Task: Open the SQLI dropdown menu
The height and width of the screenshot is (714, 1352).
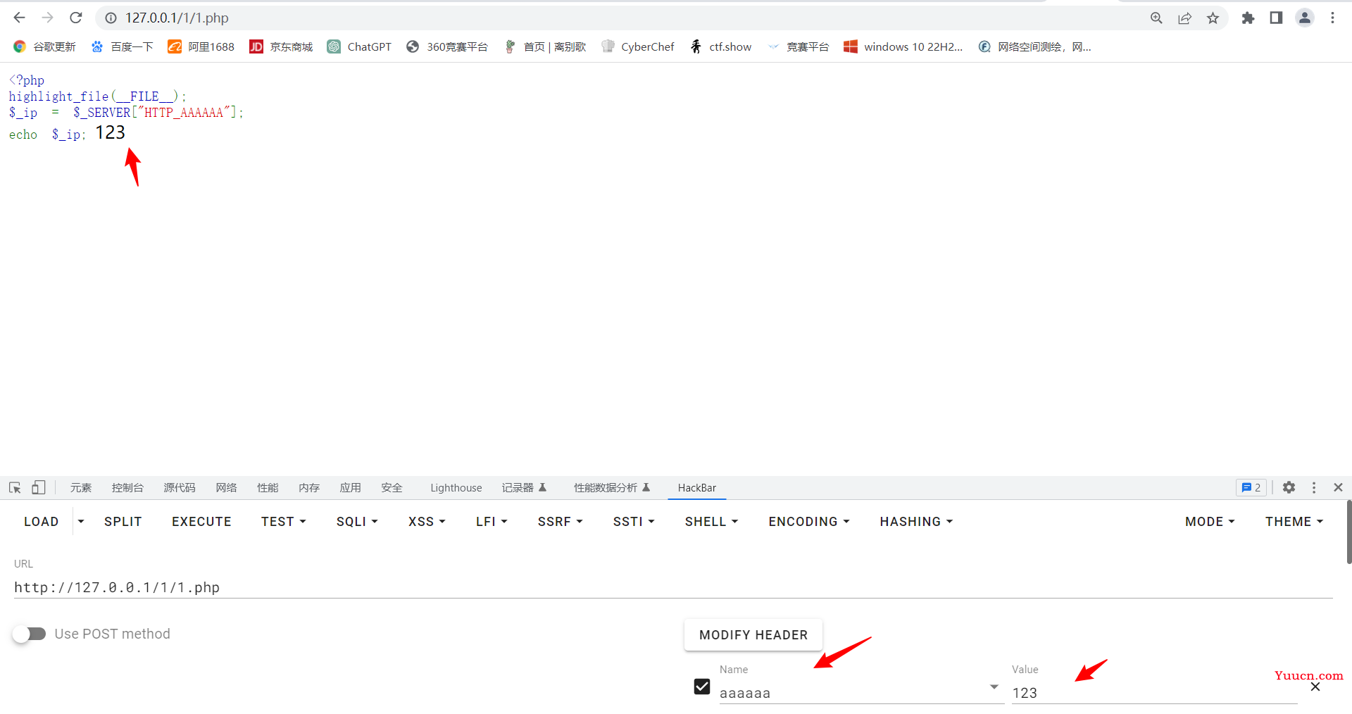Action: click(x=357, y=522)
